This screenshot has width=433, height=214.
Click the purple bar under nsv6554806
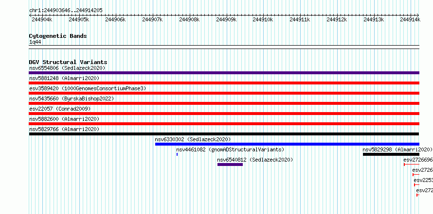(x=224, y=73)
